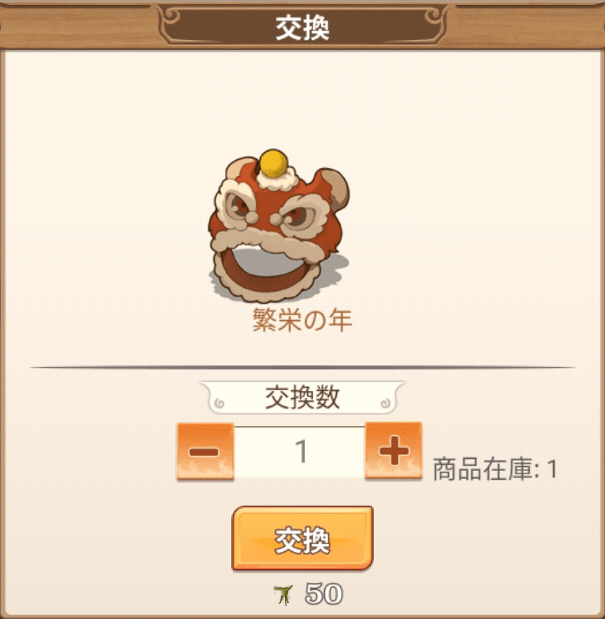Screen dimensions: 605x619
Task: Click the horizontal divider line below item
Action: (302, 368)
